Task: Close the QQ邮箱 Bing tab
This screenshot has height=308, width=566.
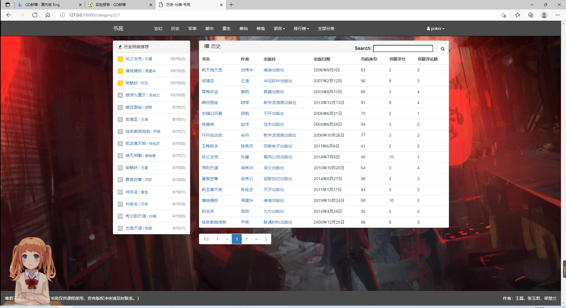Action: point(80,5)
